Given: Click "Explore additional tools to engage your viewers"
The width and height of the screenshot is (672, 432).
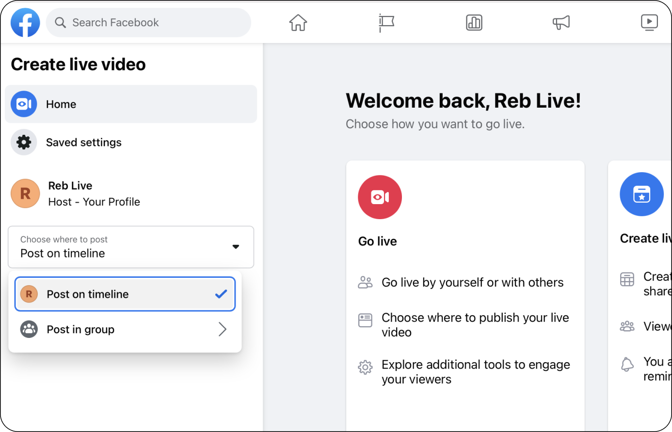Looking at the screenshot, I should (476, 372).
